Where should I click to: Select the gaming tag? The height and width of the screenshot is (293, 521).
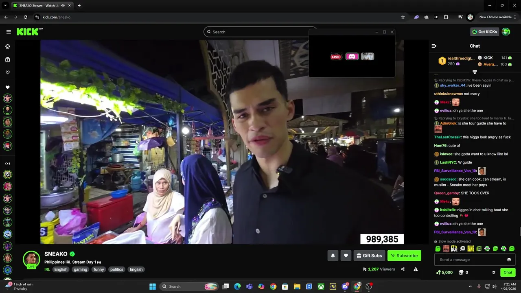click(x=81, y=269)
